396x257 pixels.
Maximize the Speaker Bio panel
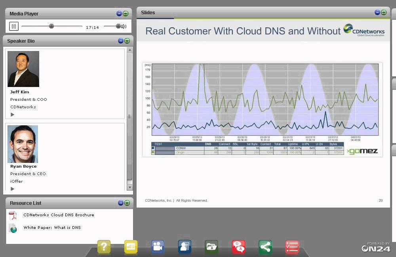click(127, 41)
